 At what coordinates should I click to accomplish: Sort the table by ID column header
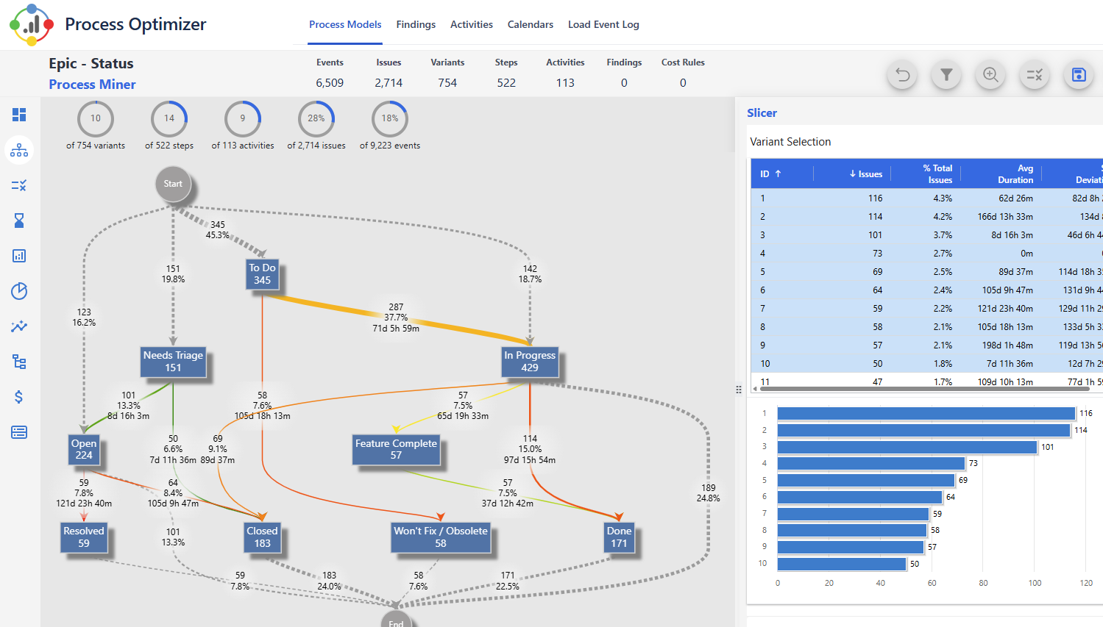click(x=770, y=174)
